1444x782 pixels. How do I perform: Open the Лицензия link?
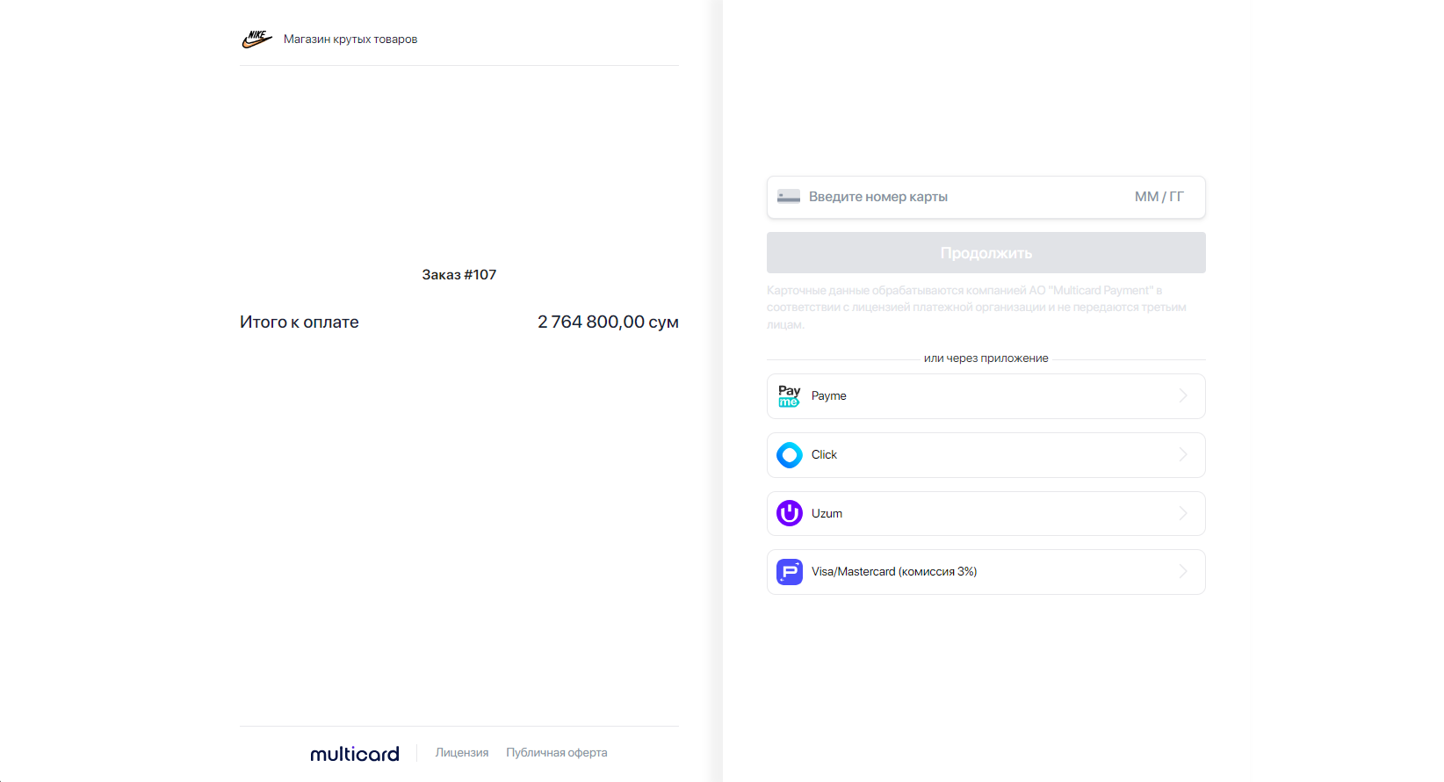(462, 753)
